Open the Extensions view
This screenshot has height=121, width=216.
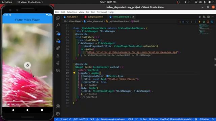point(58,48)
